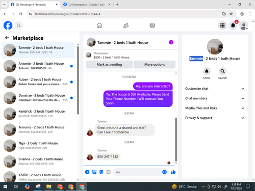Click the address bar URL

tap(67, 14)
